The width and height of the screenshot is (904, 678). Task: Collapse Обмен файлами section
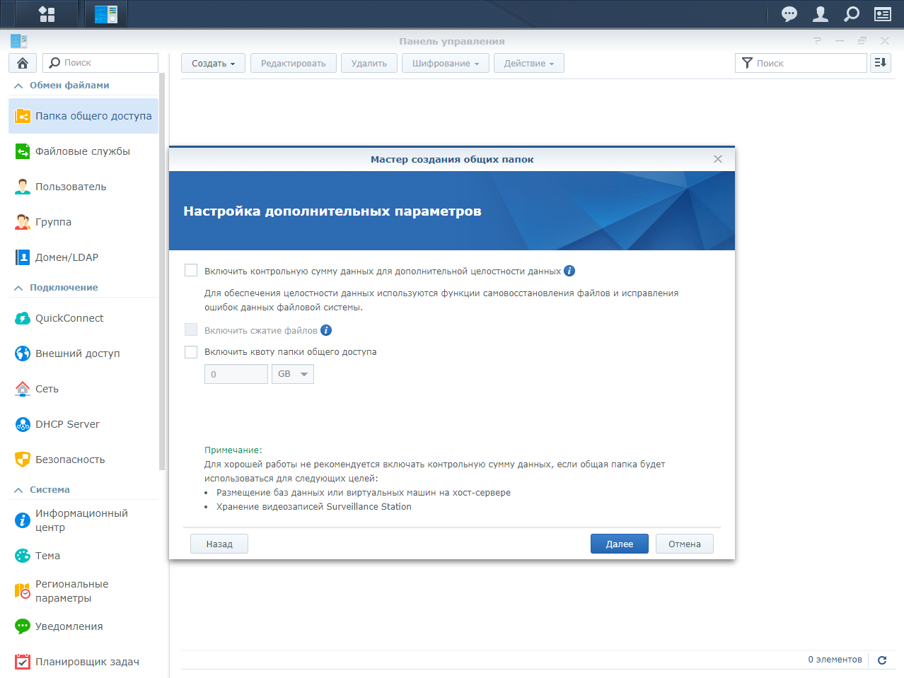[x=18, y=86]
